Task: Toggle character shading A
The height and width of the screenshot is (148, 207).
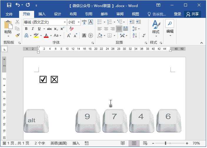Action: pos(84,35)
